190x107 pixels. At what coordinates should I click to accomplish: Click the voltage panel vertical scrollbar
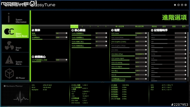tap(148, 54)
